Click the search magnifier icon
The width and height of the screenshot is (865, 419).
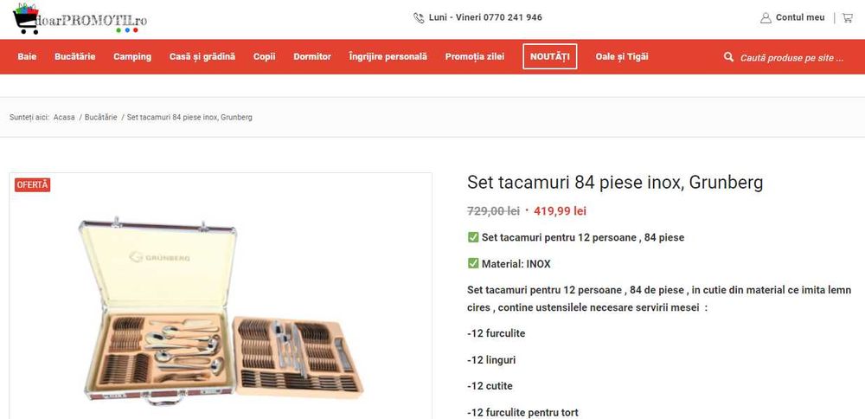[x=729, y=57]
